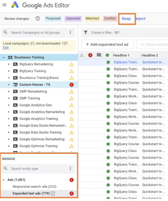Toggle the Conflict review filter
This screenshot has height=201, width=168.
[x=110, y=19]
